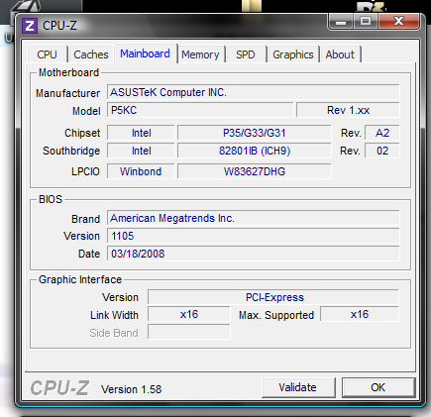This screenshot has height=417, width=431.
Task: Click the BIOS Date field 03/18/2008
Action: pos(253,254)
